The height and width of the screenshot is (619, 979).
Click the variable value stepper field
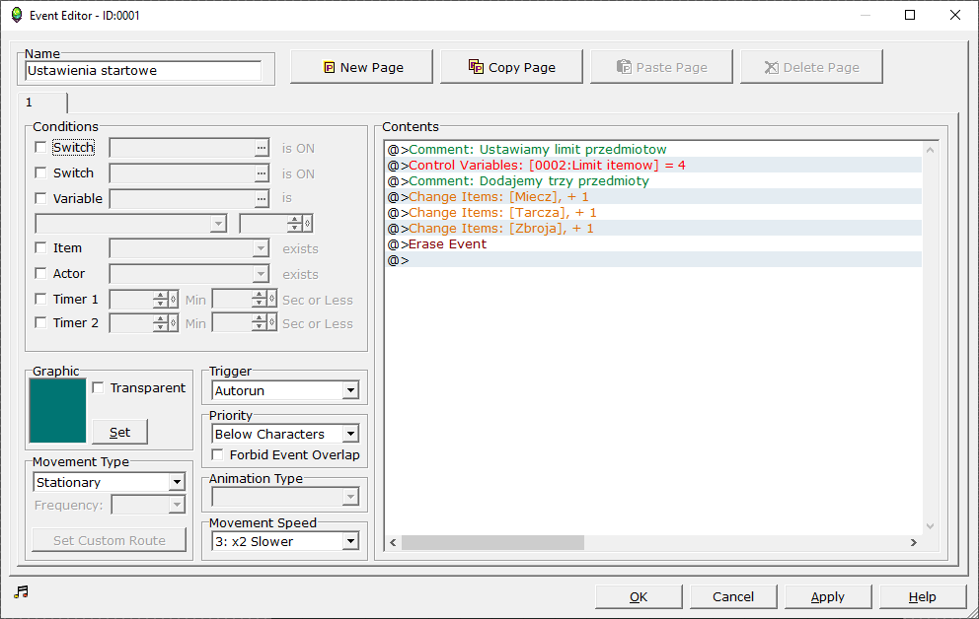pyautogui.click(x=276, y=223)
